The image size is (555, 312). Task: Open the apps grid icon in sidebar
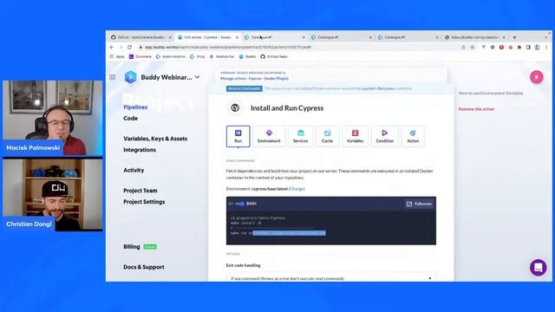(x=113, y=77)
